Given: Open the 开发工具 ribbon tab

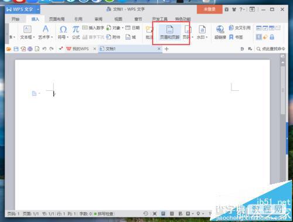Looking at the screenshot, I should (160, 19).
